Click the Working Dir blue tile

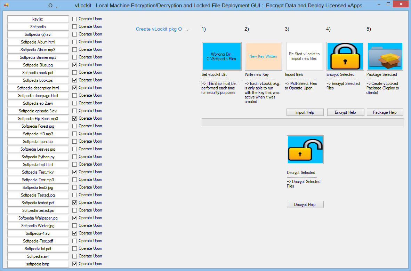tap(221, 56)
